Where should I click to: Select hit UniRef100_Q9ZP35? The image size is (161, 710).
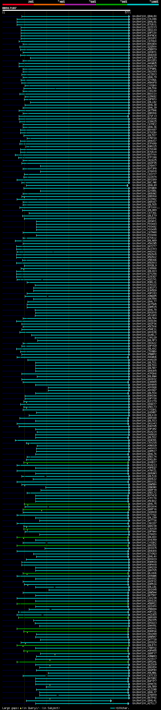pyautogui.click(x=144, y=163)
